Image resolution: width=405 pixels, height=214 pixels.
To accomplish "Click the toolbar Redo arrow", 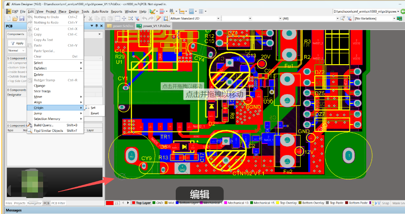I will tap(151, 18).
